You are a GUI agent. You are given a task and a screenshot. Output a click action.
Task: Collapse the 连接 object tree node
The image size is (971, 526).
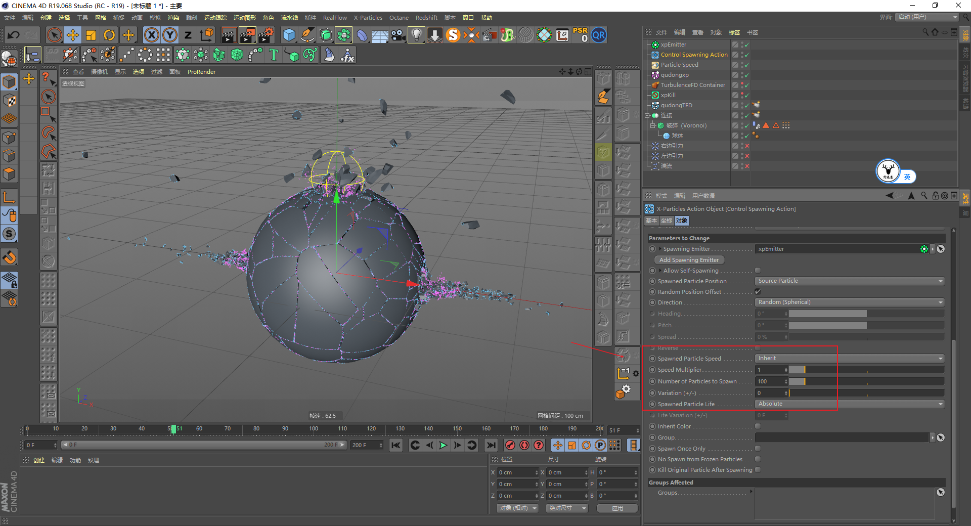[647, 115]
